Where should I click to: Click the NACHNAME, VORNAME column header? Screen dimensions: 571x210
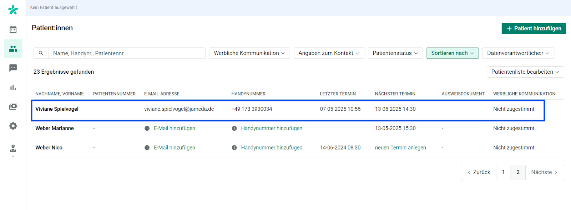tap(60, 94)
